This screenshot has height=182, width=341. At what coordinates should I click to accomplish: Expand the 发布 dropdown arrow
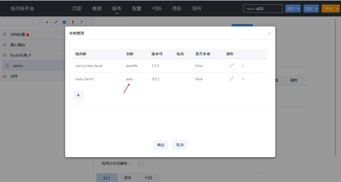338,9
